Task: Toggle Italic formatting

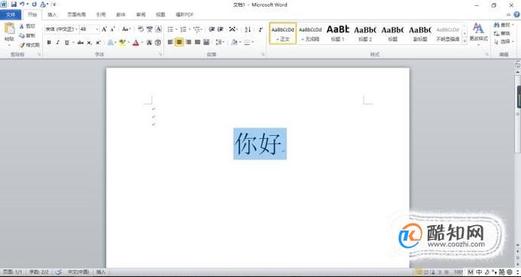Action: 57,43
